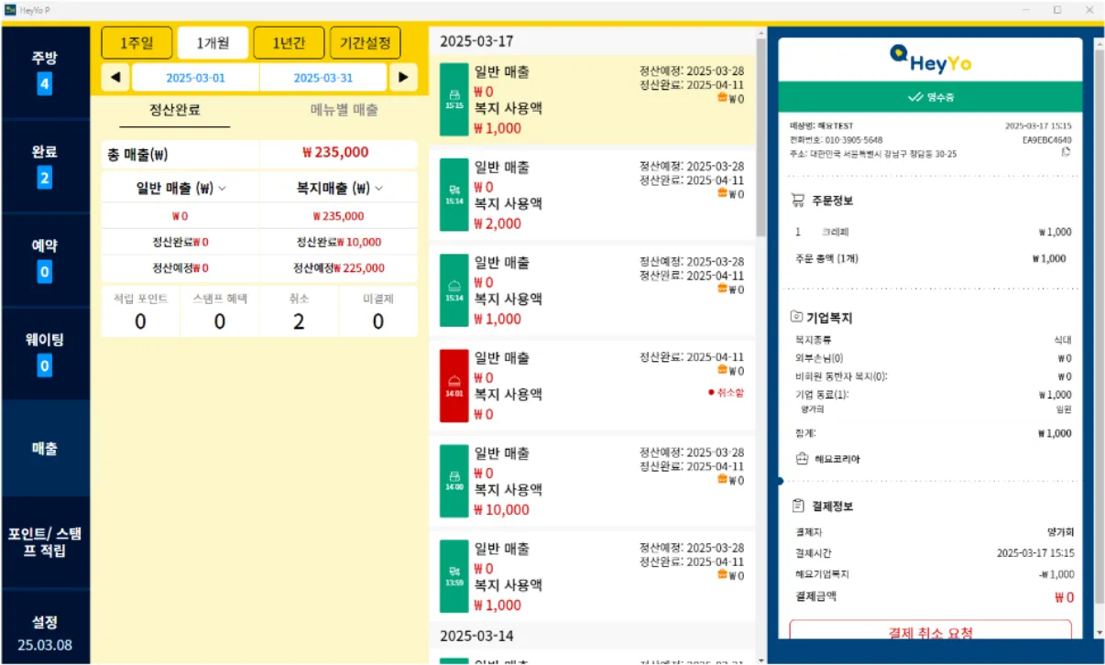Click the 정산완료 ₩10,000 welfare cell
The width and height of the screenshot is (1105, 665).
(x=339, y=242)
